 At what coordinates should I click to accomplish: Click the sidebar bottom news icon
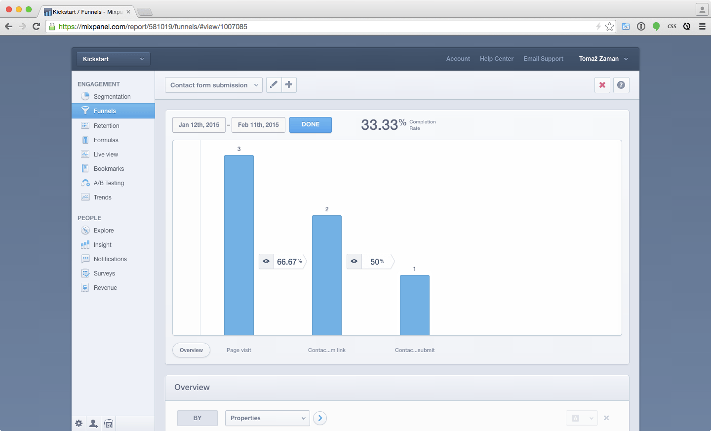click(x=109, y=424)
